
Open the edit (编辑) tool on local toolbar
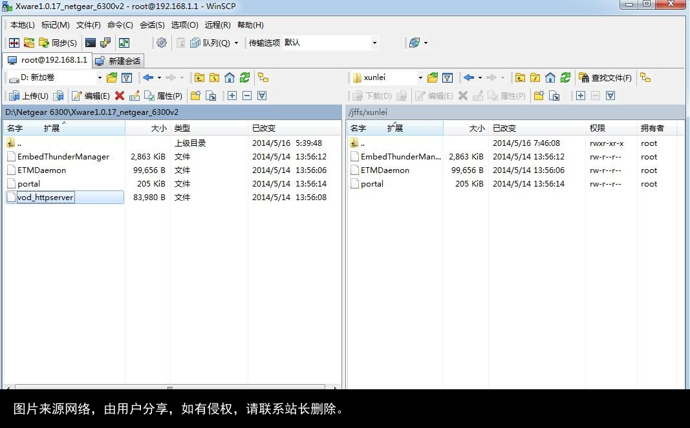coord(91,96)
